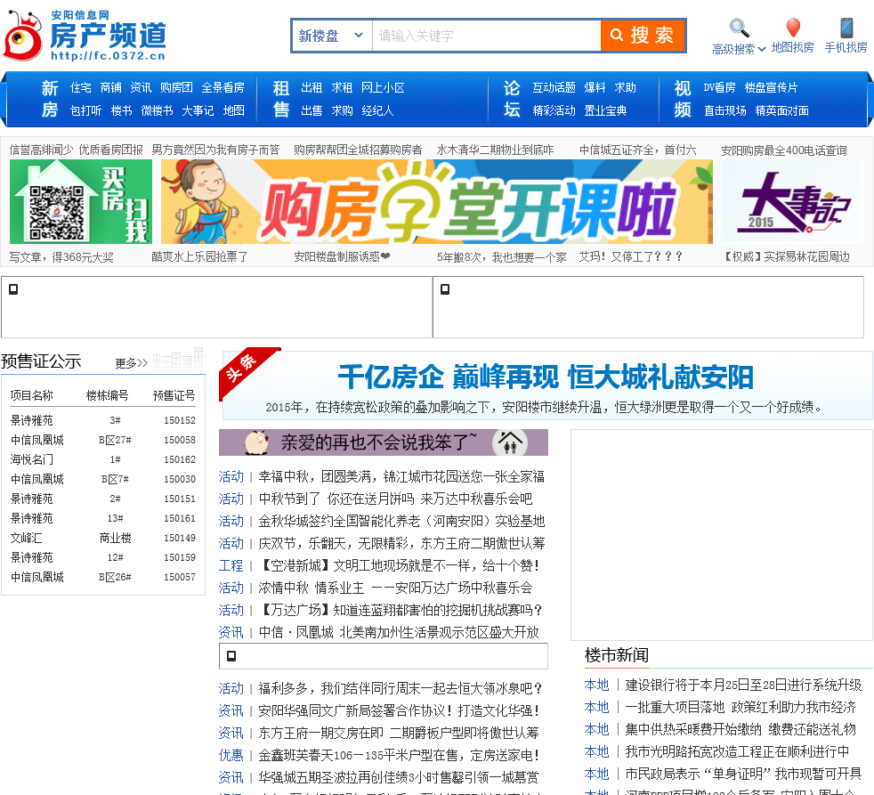The height and width of the screenshot is (795, 874).
Task: Open the 大事记 2015 banner
Action: [x=792, y=201]
